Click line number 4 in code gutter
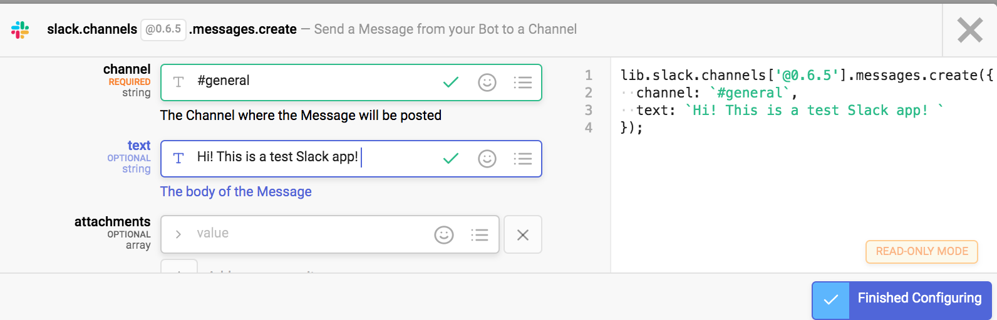The height and width of the screenshot is (320, 997). pos(589,127)
